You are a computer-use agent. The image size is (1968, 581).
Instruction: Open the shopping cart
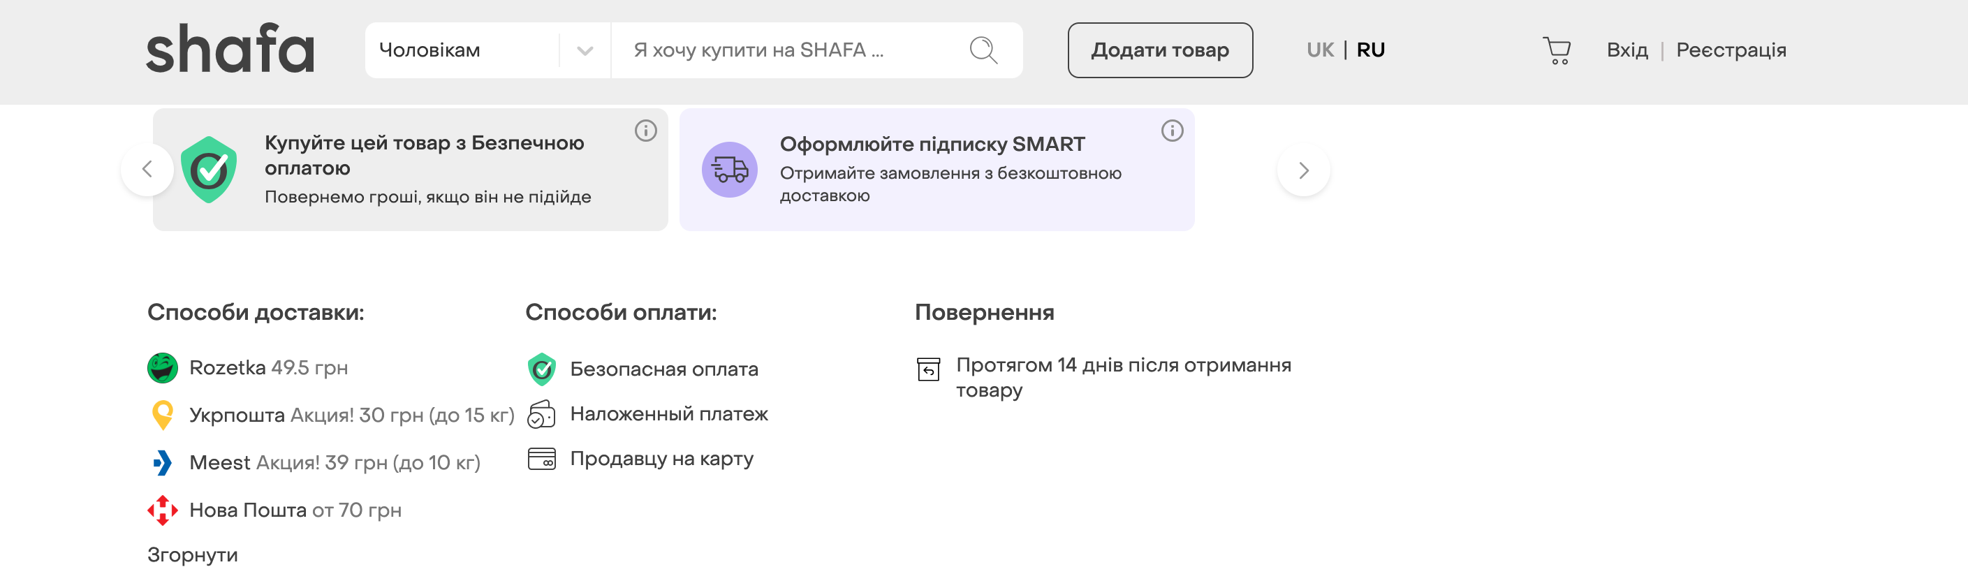[x=1556, y=50]
